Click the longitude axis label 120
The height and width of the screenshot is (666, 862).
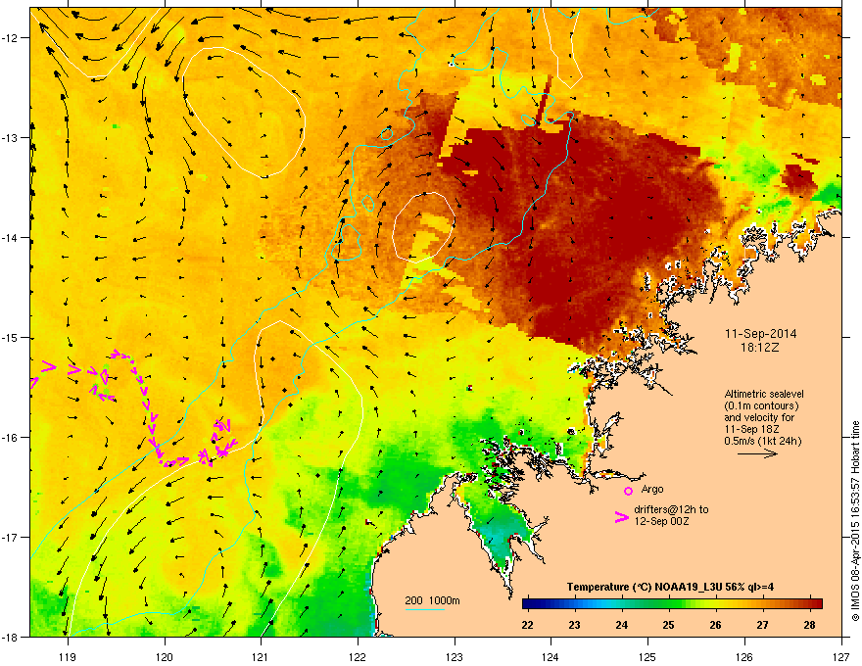[165, 656]
